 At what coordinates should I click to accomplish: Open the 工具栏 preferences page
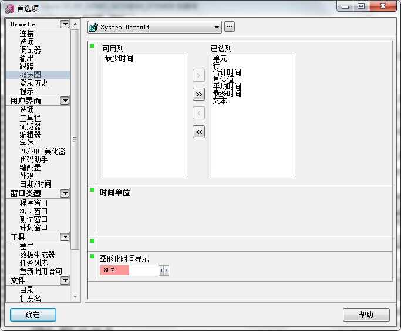30,118
